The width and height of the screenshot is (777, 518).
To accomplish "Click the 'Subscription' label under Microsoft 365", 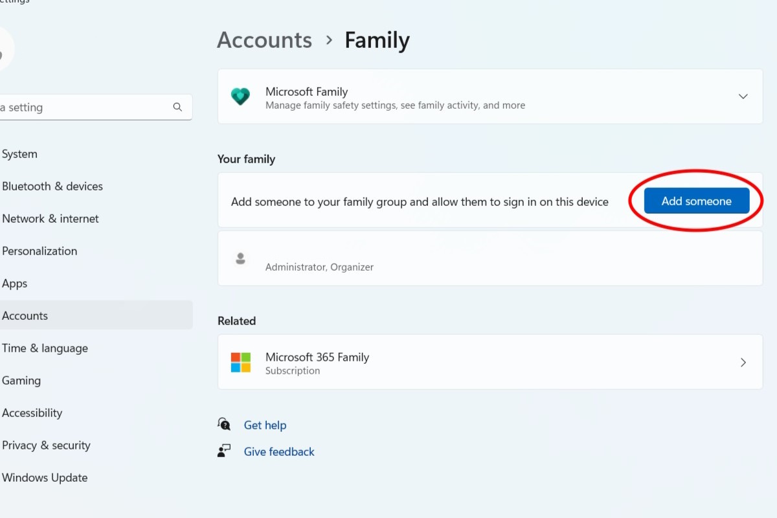I will [x=293, y=371].
